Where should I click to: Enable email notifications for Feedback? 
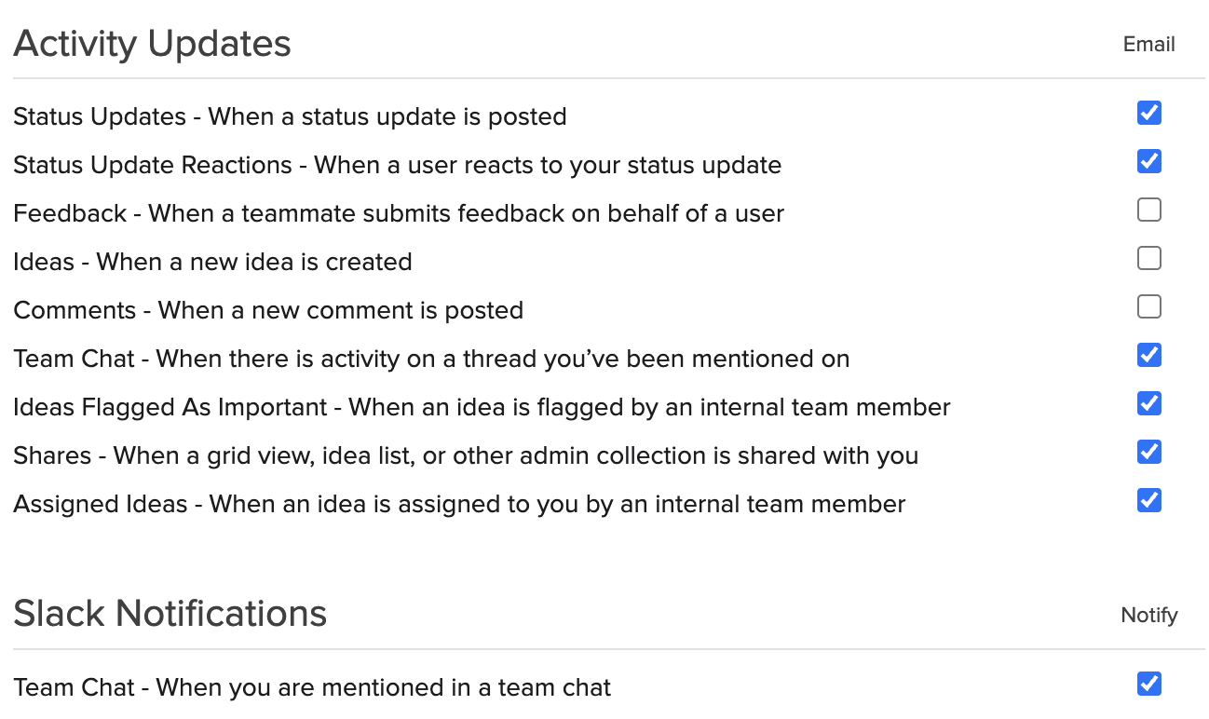(1148, 210)
